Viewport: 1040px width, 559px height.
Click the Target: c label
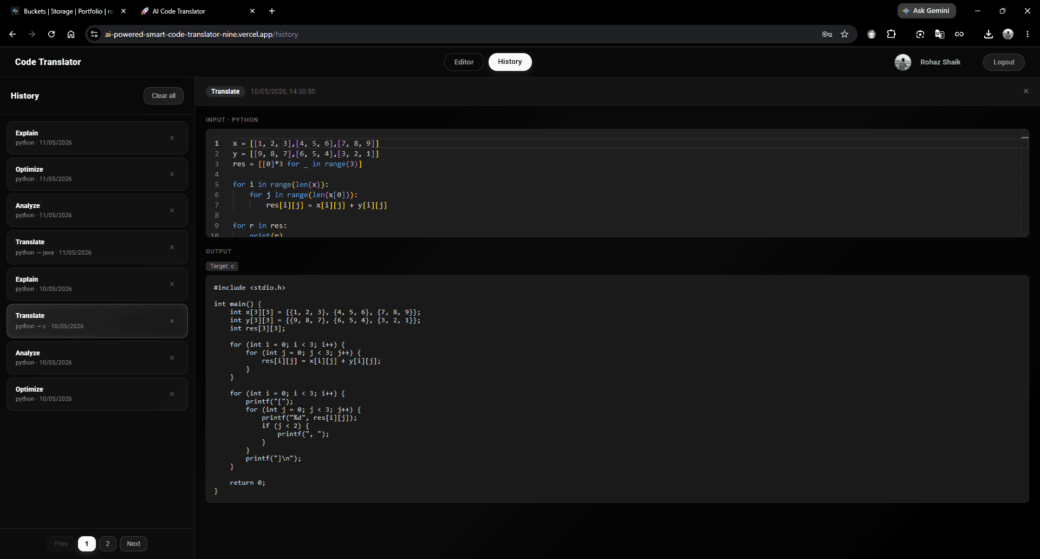pyautogui.click(x=222, y=266)
